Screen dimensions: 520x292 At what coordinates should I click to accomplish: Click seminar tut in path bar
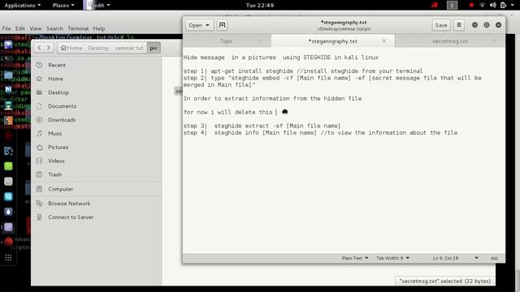pos(129,48)
